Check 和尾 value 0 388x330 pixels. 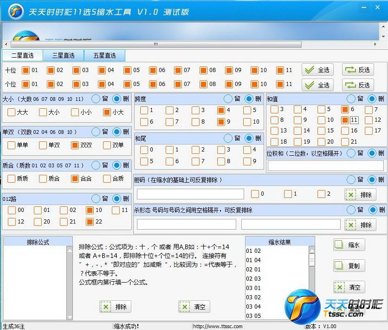click(144, 150)
